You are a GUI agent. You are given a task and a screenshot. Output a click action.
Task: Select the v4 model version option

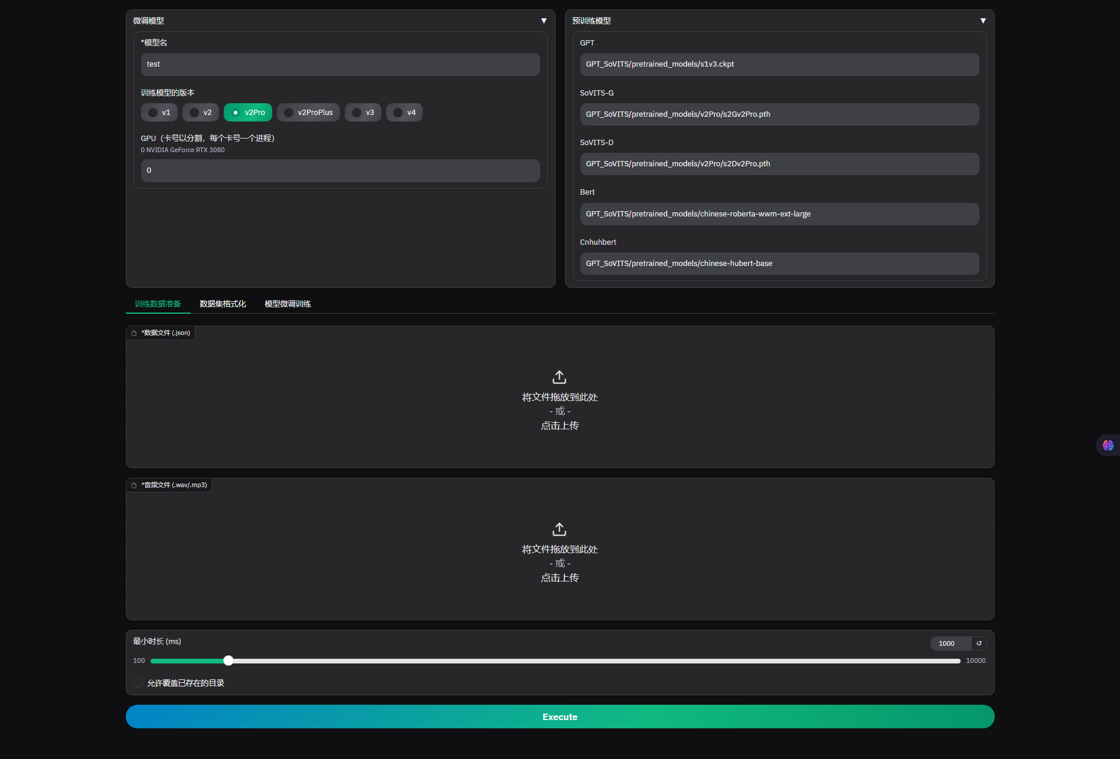398,113
